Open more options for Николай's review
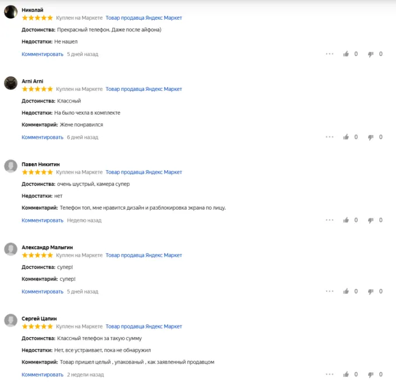The height and width of the screenshot is (385, 396). [330, 54]
